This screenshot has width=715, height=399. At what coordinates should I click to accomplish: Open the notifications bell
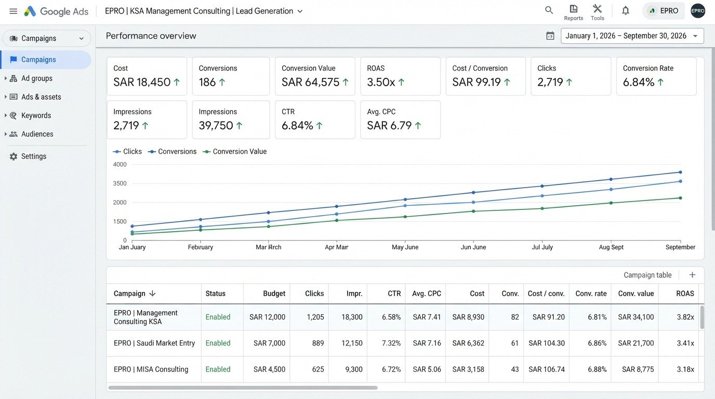[x=626, y=10]
